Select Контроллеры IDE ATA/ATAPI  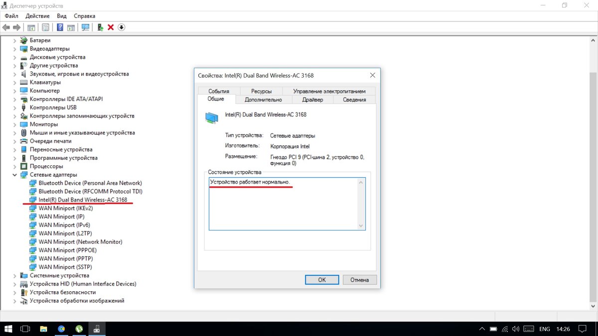pyautogui.click(x=66, y=99)
